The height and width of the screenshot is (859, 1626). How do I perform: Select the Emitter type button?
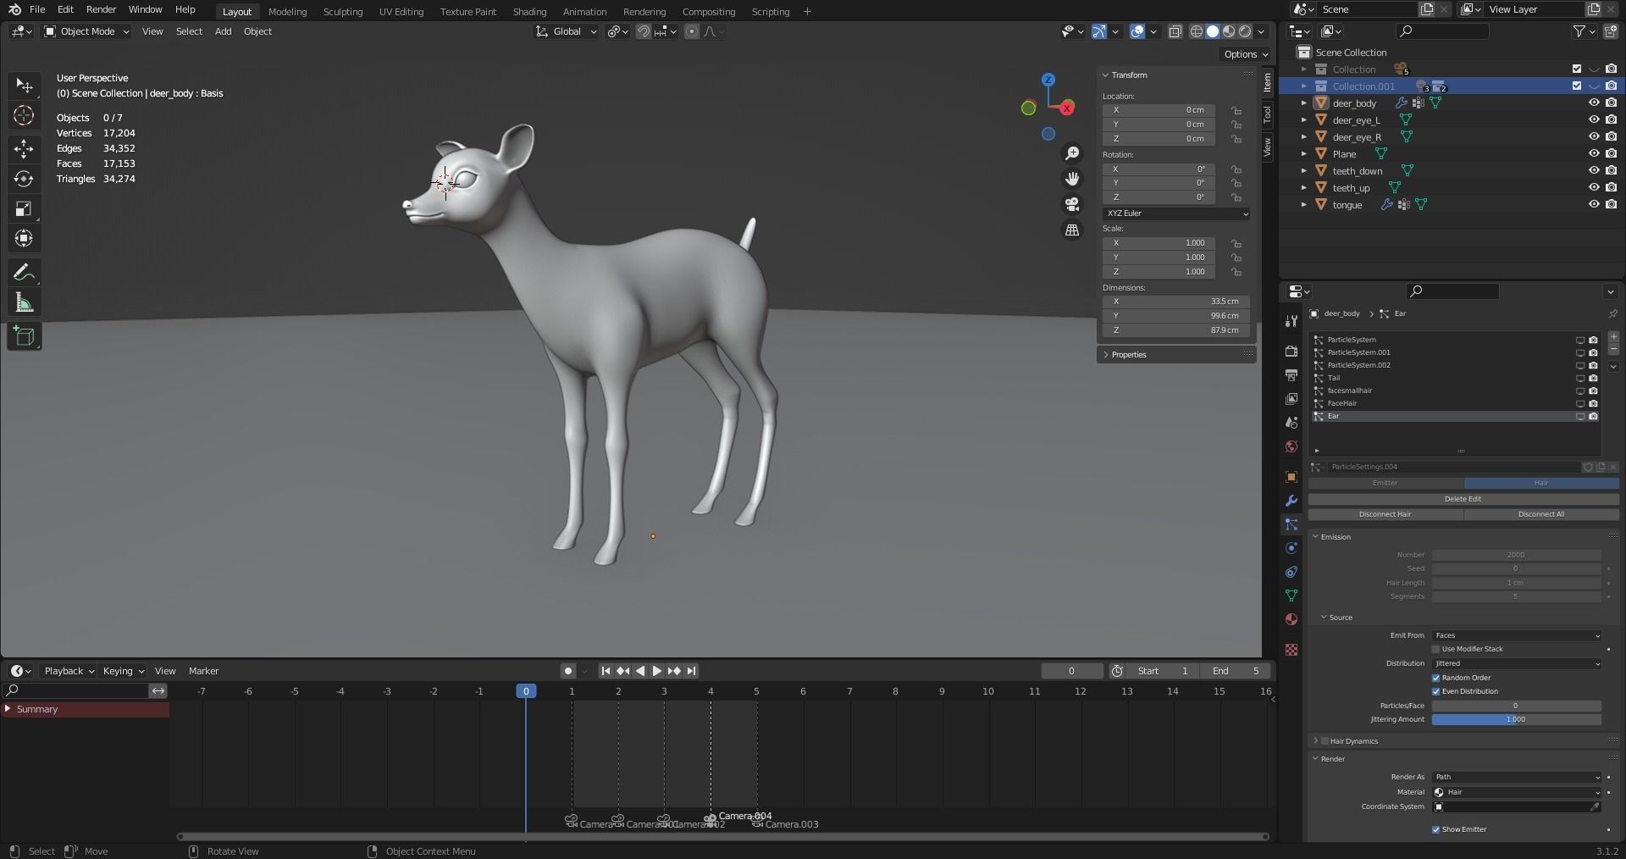tap(1385, 483)
